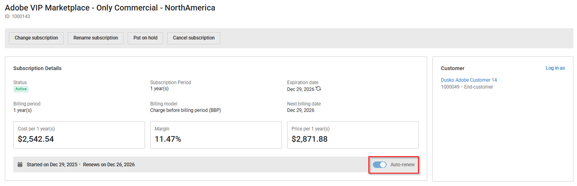
Task: Toggle the Auto-renew switch
Action: coord(379,165)
